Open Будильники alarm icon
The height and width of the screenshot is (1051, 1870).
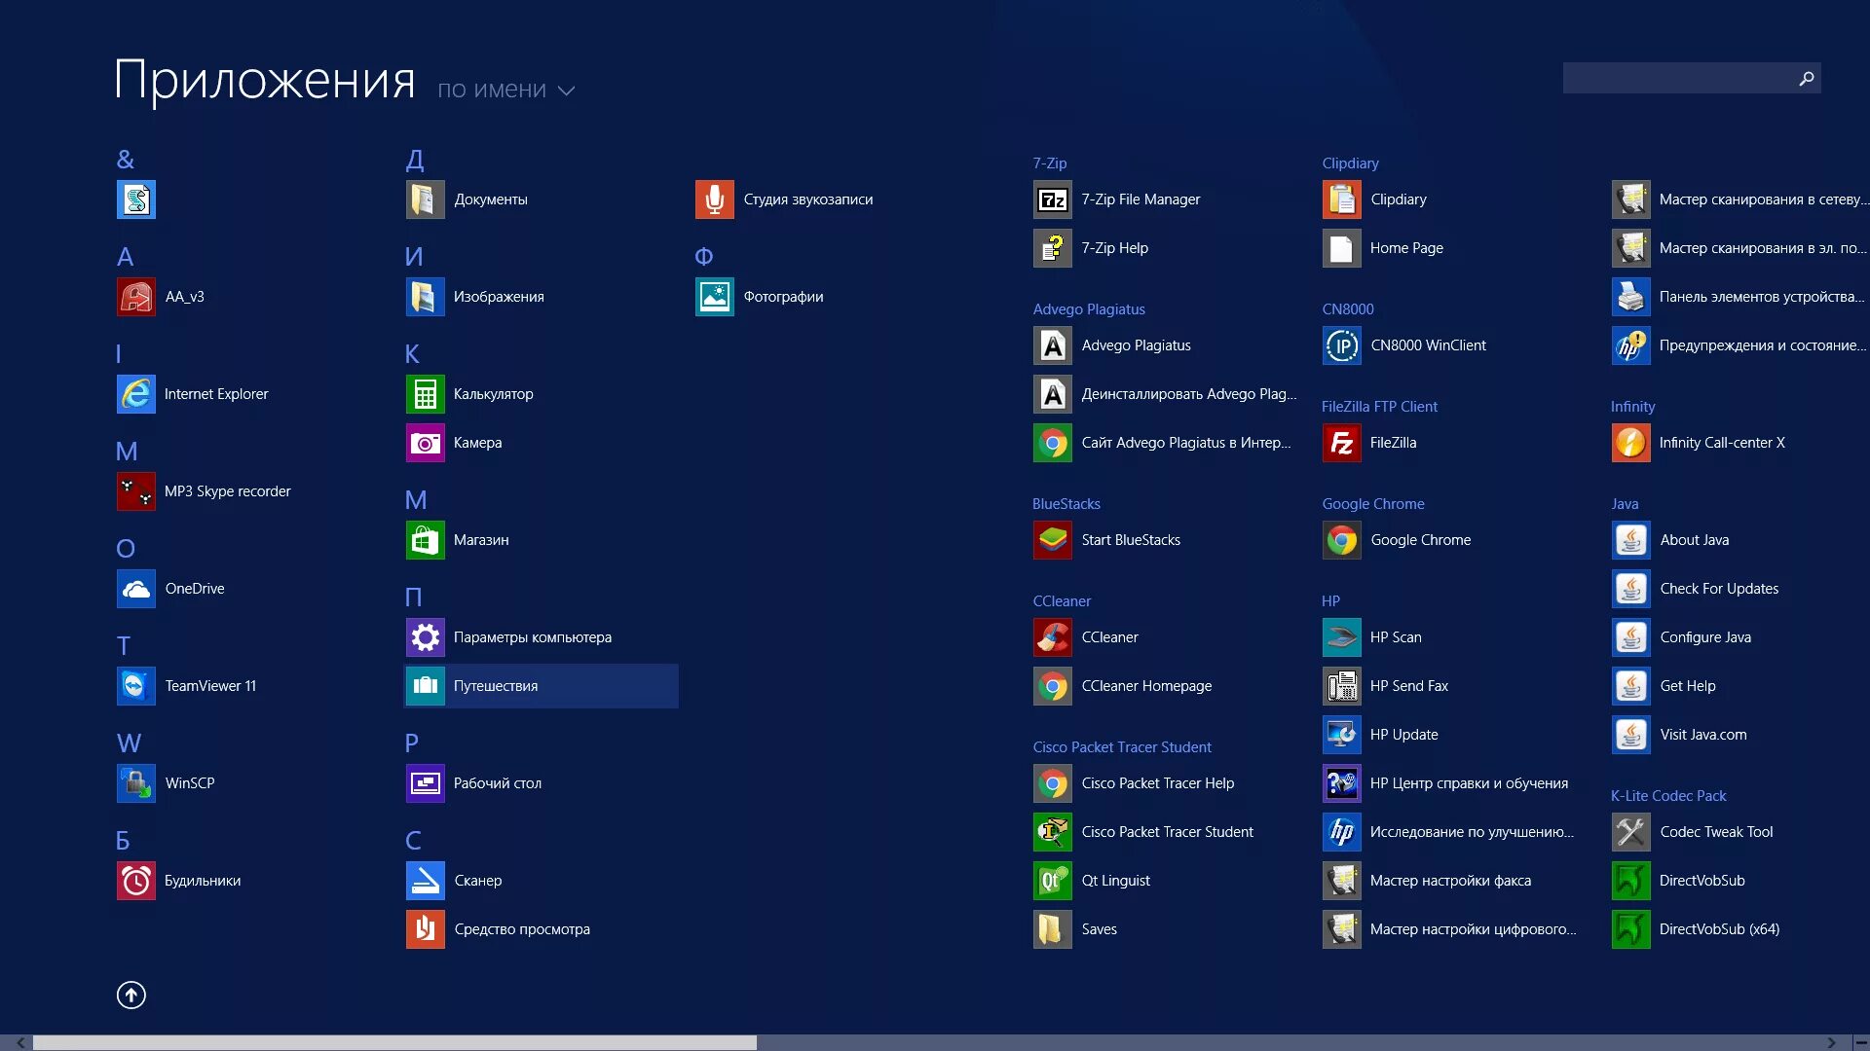[135, 881]
